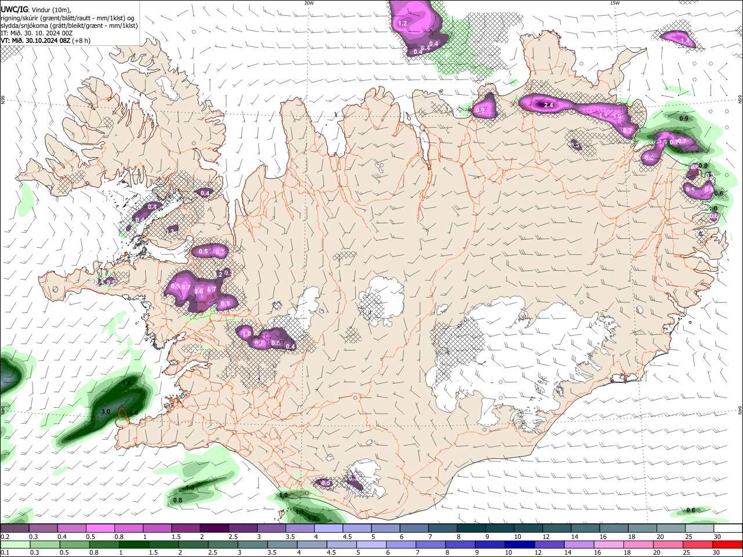The image size is (743, 557).
Task: Pick the 1.5 magenta snow scale swatch
Action: pyautogui.click(x=186, y=529)
